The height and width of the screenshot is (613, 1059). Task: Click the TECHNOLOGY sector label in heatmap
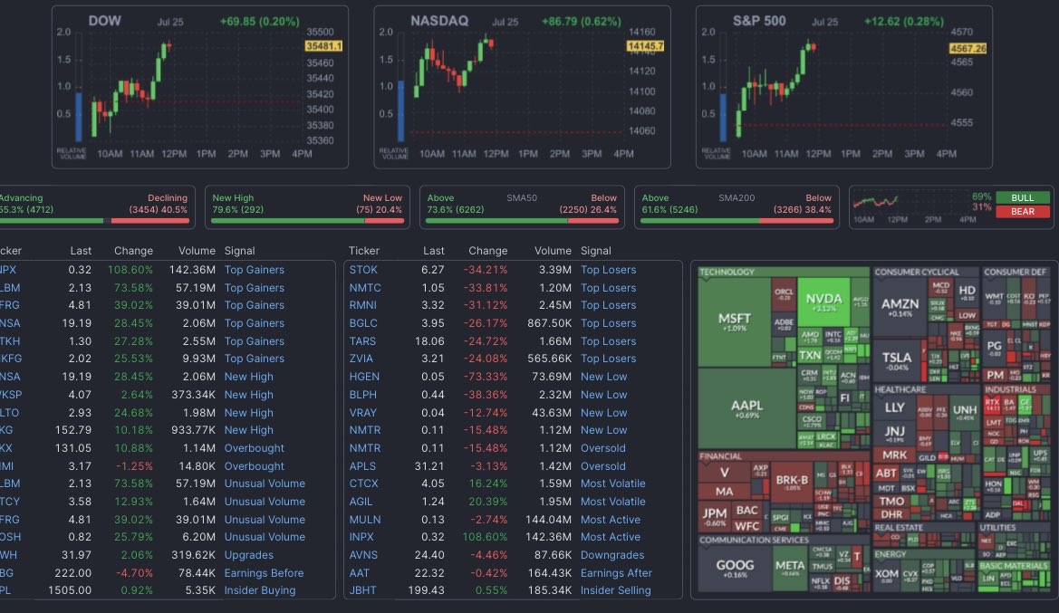(x=727, y=272)
